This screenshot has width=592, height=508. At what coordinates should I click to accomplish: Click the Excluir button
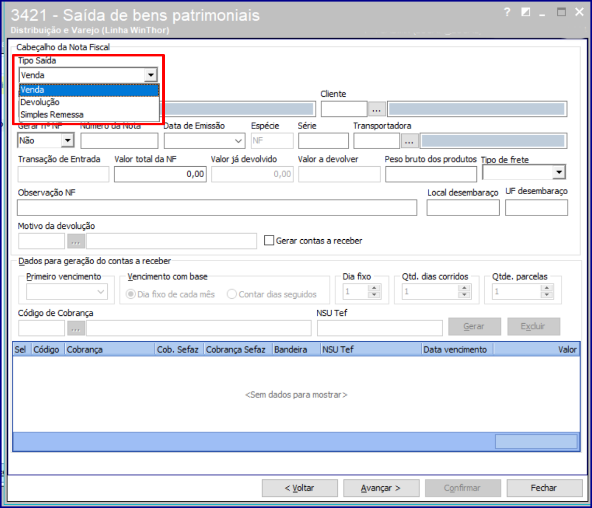pyautogui.click(x=533, y=326)
